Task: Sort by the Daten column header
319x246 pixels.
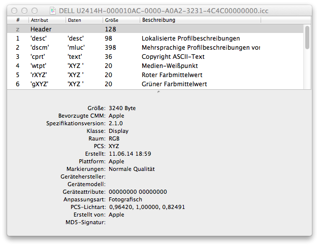Action: pos(84,20)
